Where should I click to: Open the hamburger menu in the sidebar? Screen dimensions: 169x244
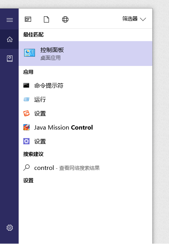[x=9, y=20]
